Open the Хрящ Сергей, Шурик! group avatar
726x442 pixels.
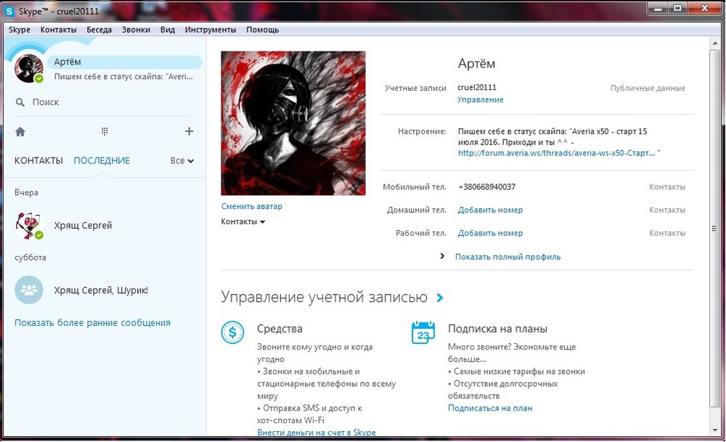pos(30,290)
